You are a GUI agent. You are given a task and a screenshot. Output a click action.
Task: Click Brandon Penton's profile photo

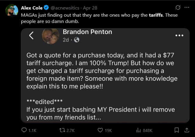[x=50, y=36]
